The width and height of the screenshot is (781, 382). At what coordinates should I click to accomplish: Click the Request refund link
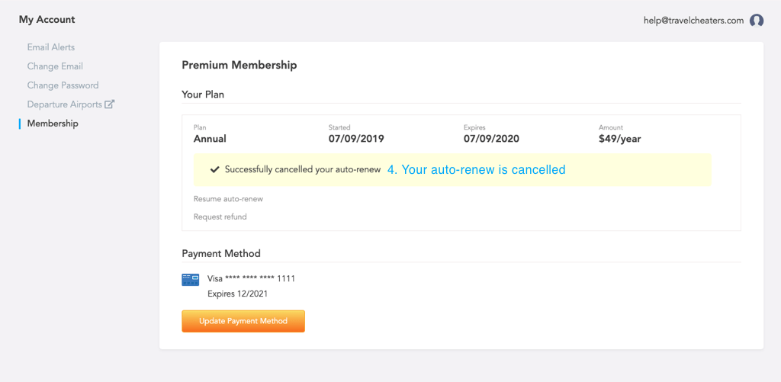click(x=220, y=217)
